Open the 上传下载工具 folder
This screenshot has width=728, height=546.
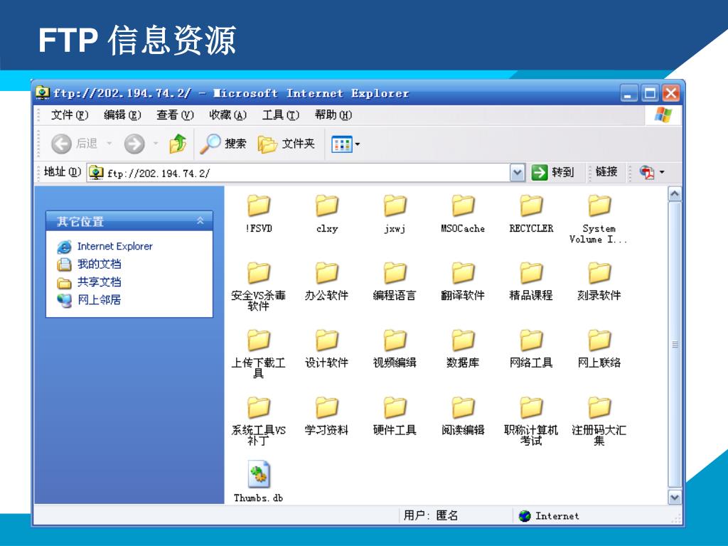tap(259, 353)
